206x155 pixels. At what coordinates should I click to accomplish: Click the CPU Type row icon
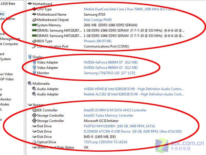pyautogui.click(x=34, y=9)
